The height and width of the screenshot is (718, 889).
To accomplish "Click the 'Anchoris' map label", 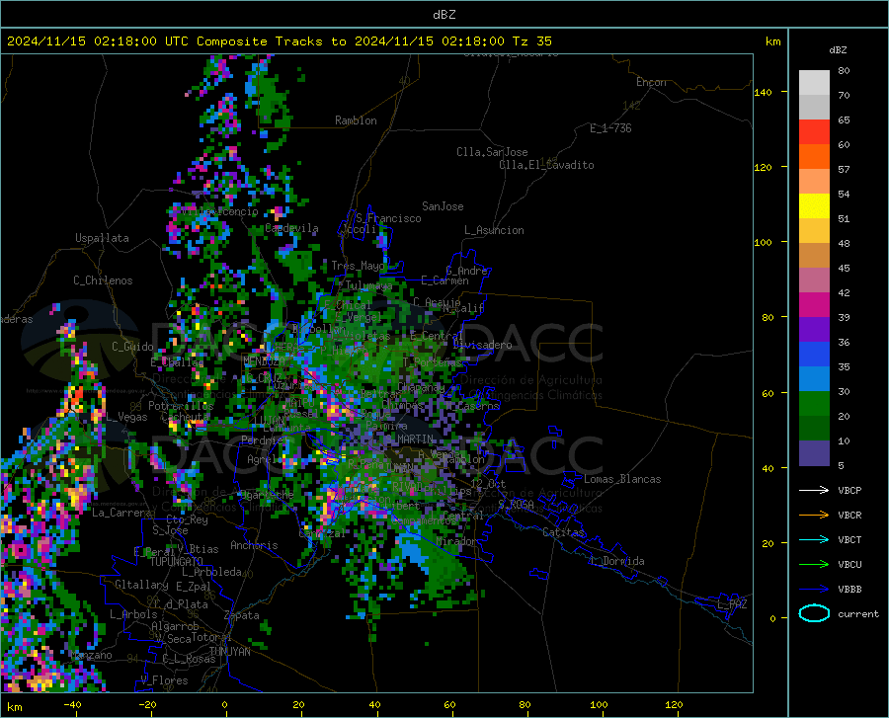I will [254, 545].
